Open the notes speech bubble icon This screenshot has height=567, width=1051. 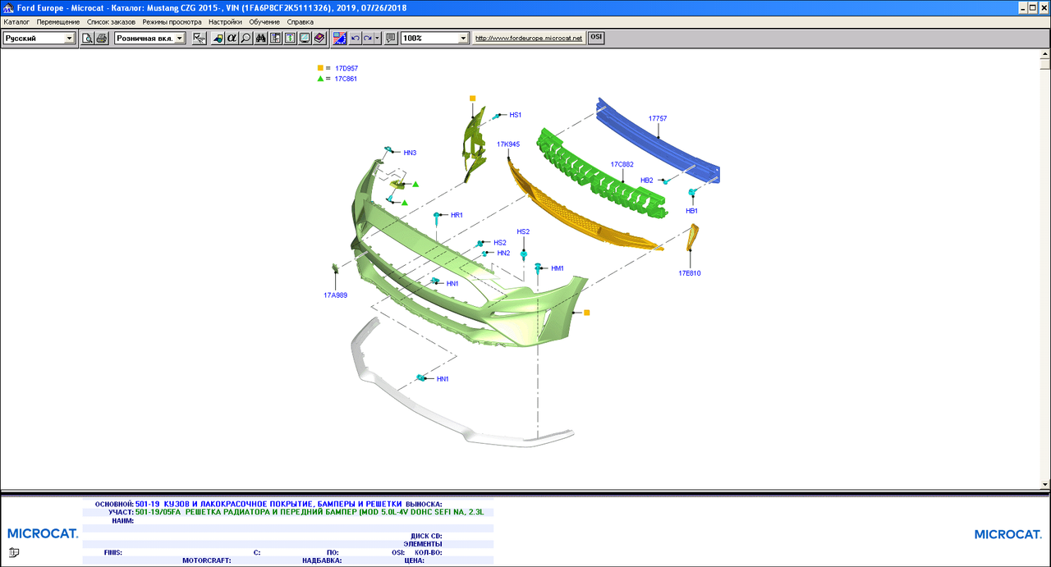point(391,38)
